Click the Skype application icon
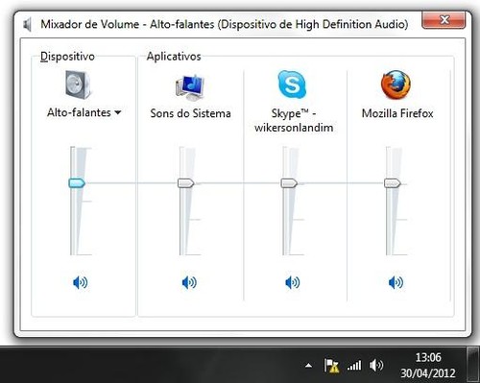This screenshot has height=383, width=480. click(292, 84)
